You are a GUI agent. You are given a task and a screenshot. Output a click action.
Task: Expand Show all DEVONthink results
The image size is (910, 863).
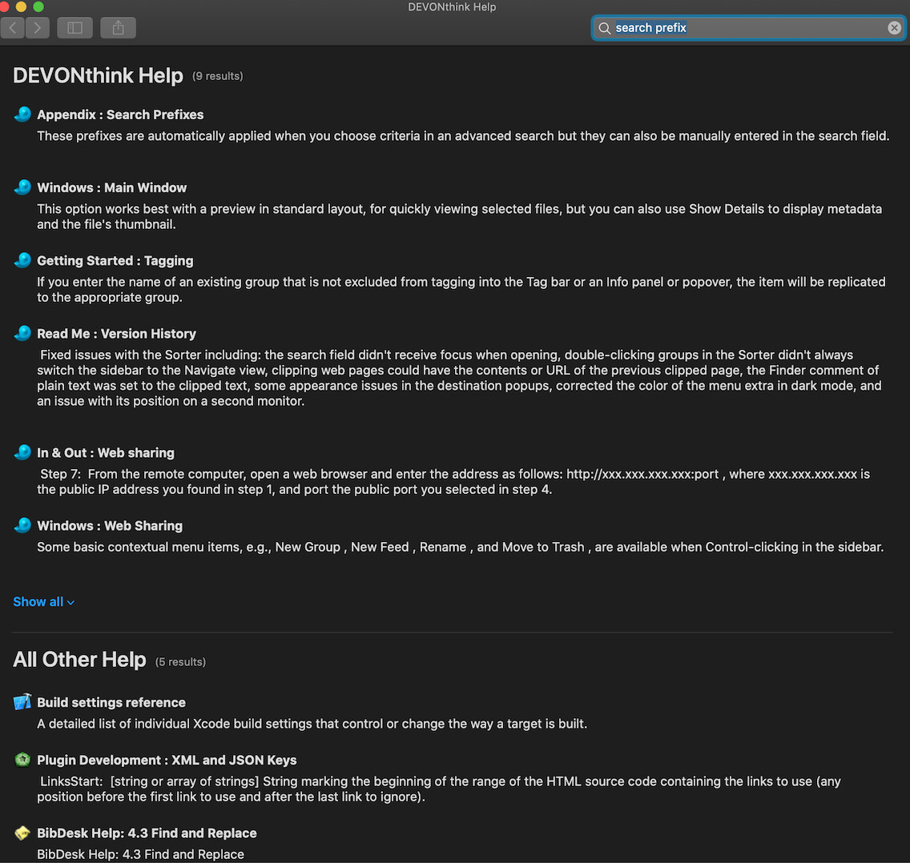(x=43, y=602)
